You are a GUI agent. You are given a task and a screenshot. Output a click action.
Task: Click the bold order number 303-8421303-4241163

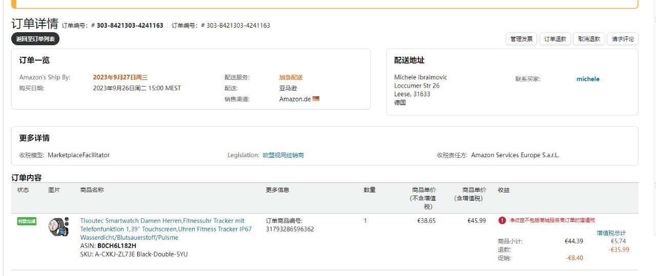(x=130, y=26)
